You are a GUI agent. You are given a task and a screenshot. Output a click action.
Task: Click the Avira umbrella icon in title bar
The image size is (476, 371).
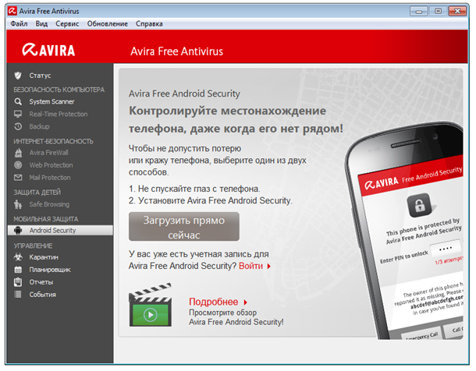(12, 11)
